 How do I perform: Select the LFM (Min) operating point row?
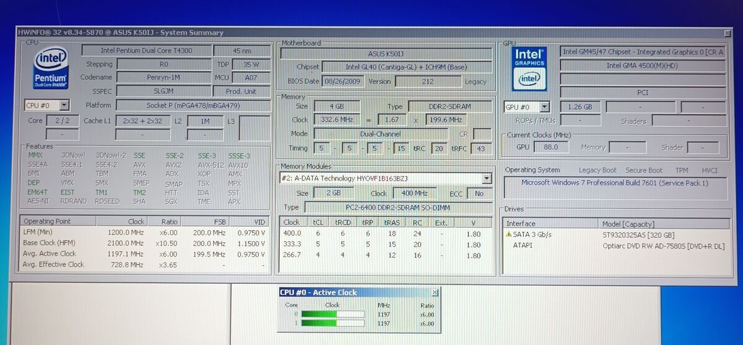(x=146, y=232)
